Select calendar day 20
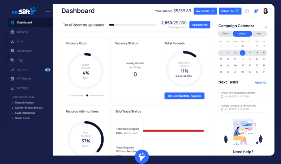Screen dimensions: 281x164 click(235, 66)
